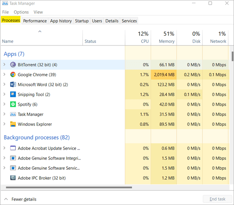Click the vertical scrollbar thumb

[232, 56]
